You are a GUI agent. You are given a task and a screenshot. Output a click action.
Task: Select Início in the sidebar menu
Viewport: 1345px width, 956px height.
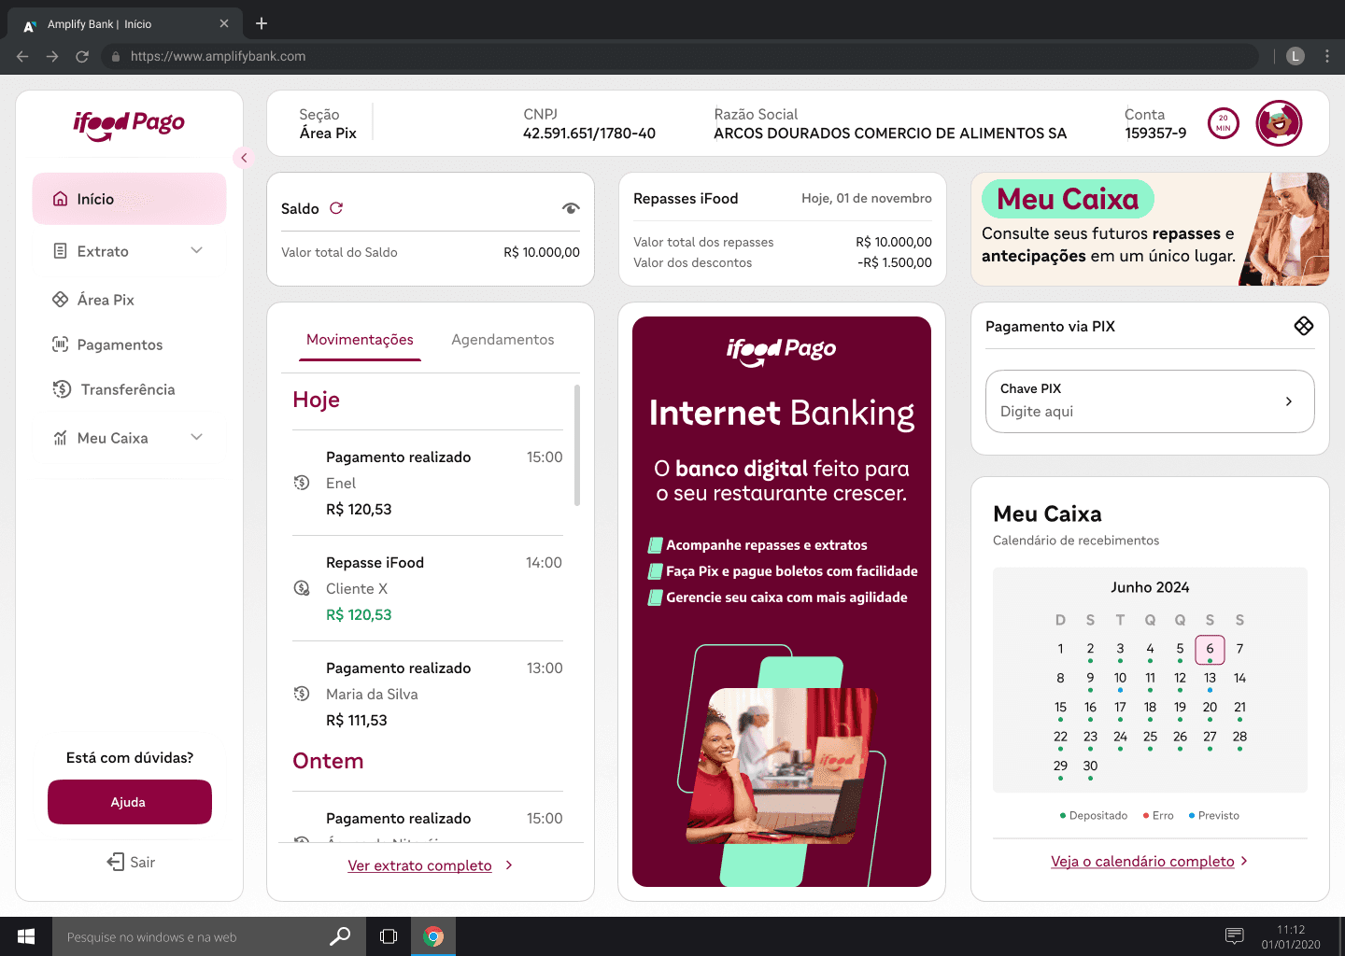pos(129,199)
